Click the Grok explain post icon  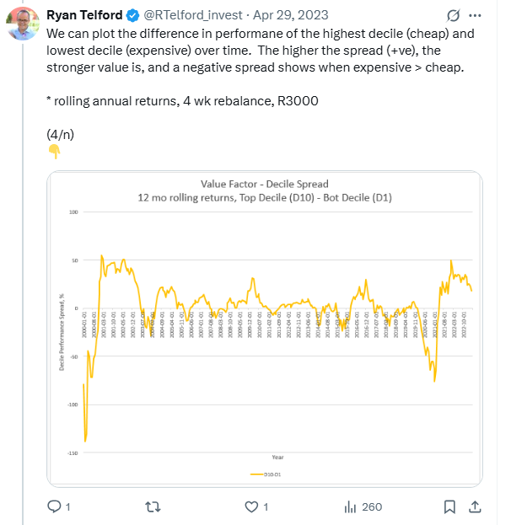[x=454, y=15]
